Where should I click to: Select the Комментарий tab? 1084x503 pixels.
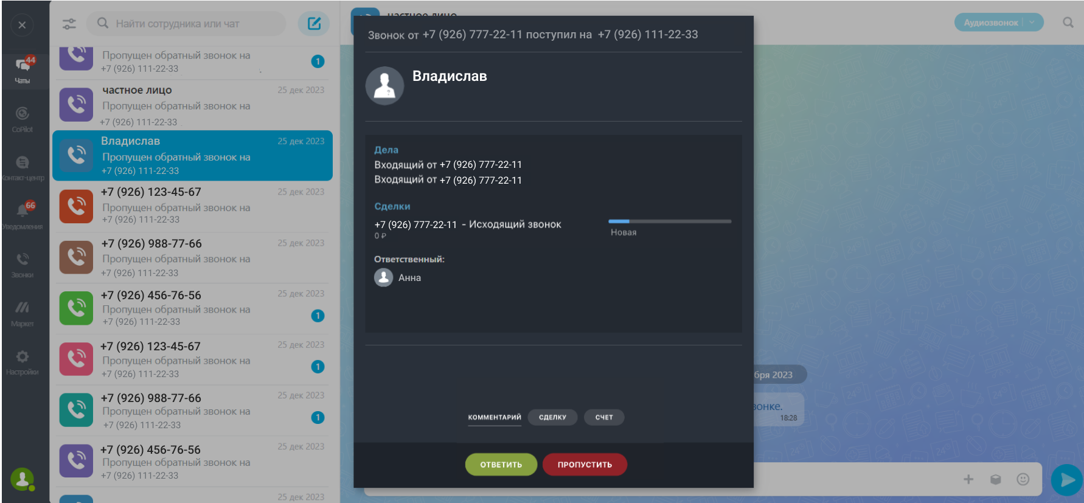(495, 417)
